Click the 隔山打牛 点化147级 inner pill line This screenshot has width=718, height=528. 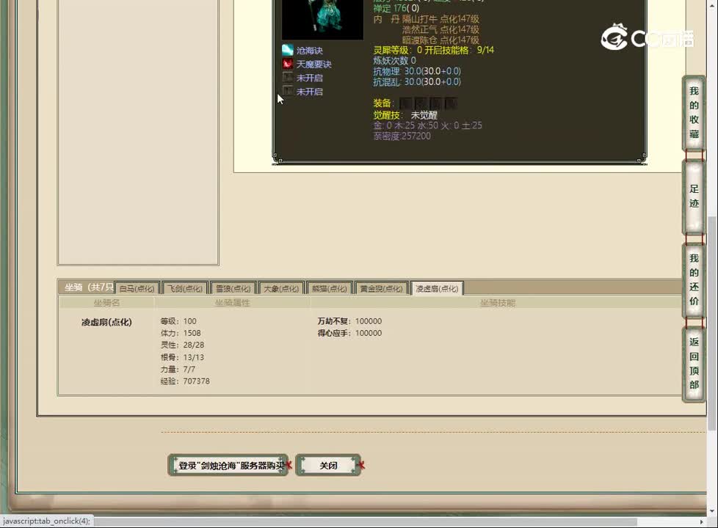pyautogui.click(x=440, y=19)
